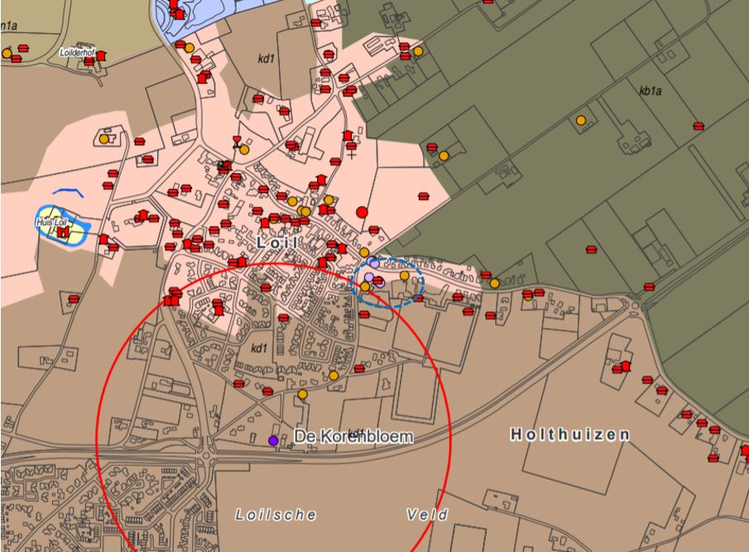The width and height of the screenshot is (749, 552).
Task: Click the Huis Loil label
Action: [x=51, y=223]
